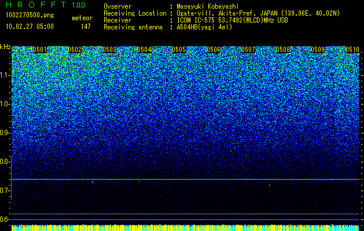Viewport: 364px width, 231px height.
Task: Click the 0510 time marker
Action: pos(352,50)
